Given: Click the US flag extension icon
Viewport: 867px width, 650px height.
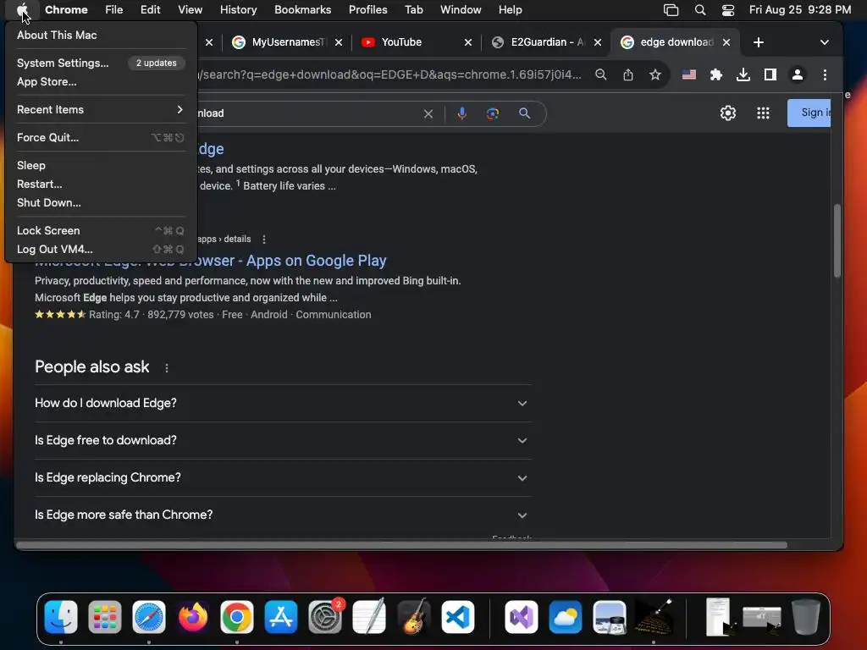Looking at the screenshot, I should pos(689,74).
